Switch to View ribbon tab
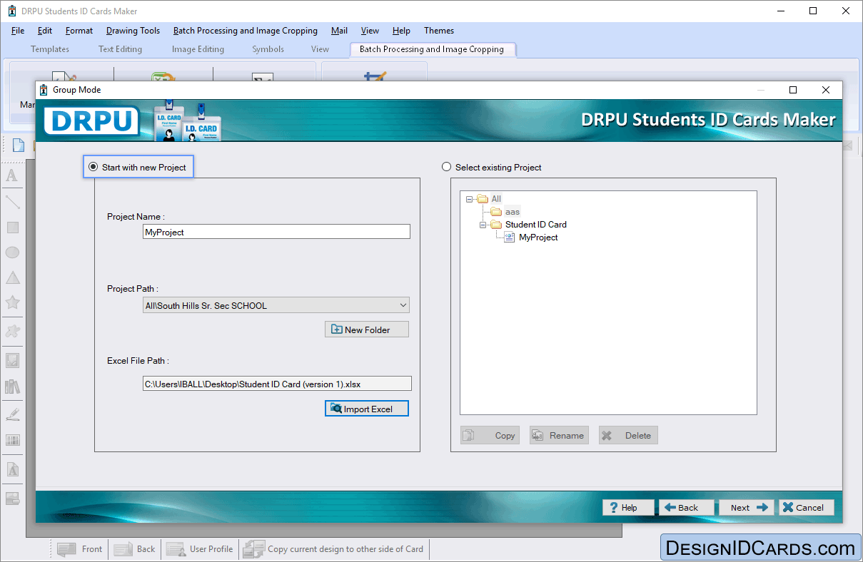The width and height of the screenshot is (863, 562). coord(320,49)
